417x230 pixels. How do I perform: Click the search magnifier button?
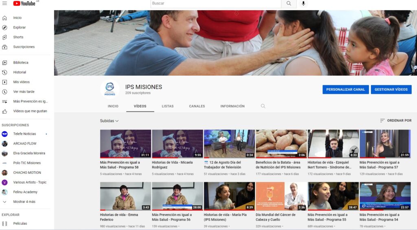289,3
